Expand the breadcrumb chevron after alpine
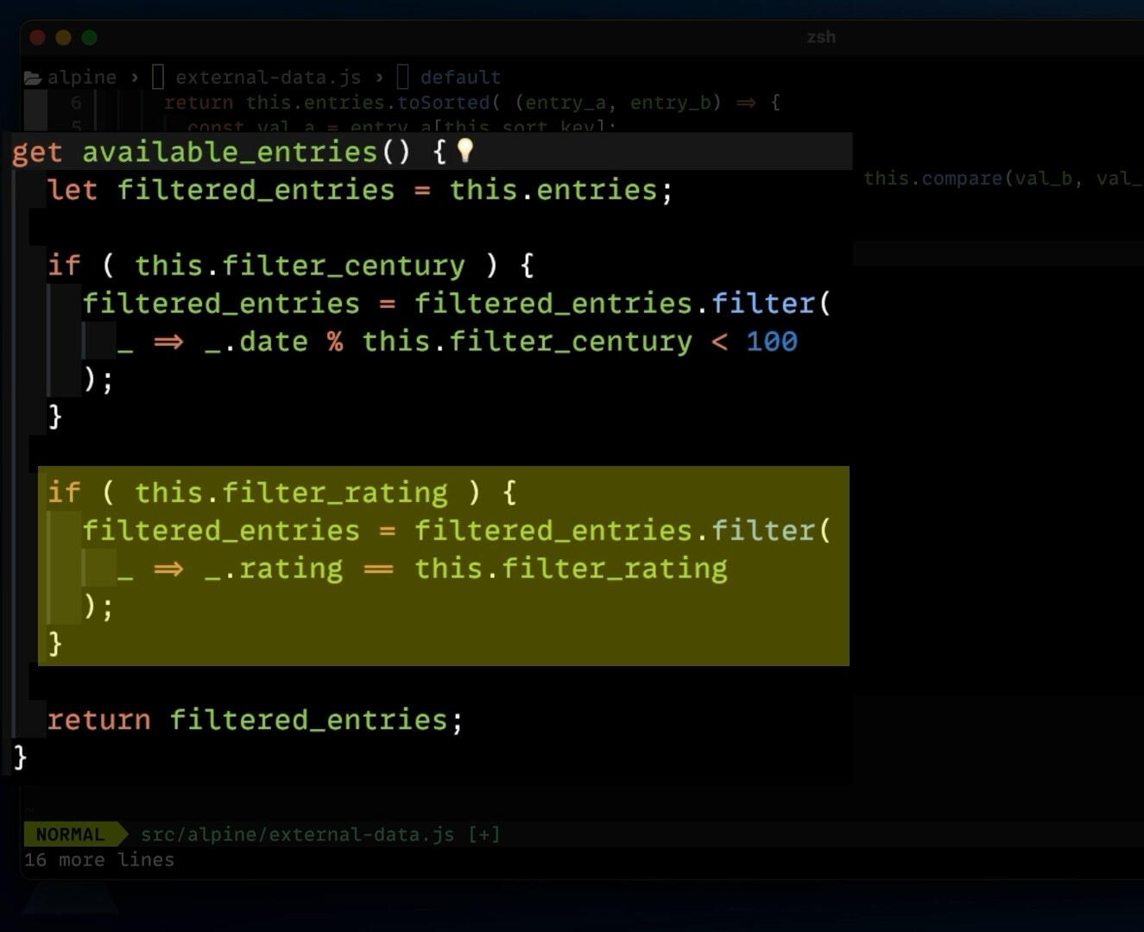The image size is (1144, 932). point(135,77)
